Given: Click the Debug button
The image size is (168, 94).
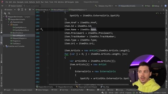Looking at the screenshot, I should pyautogui.click(x=156, y=6).
